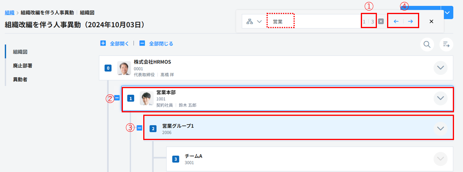Click 全部閉じる to collapse all
This screenshot has width=463, height=172.
click(x=156, y=44)
